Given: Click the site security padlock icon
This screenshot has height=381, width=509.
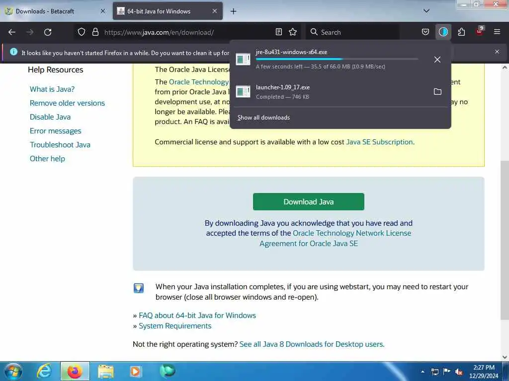Looking at the screenshot, I should [95, 32].
